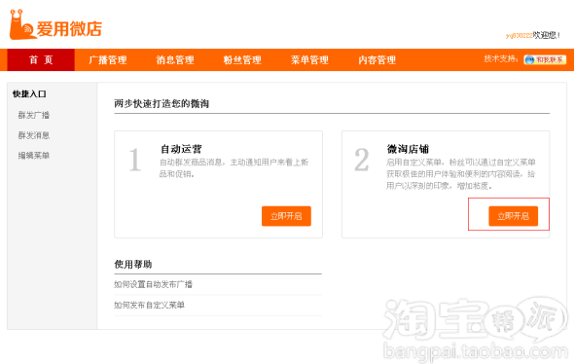574x364 pixels.
Task: Open the 广播管理 menu
Action: 108,59
